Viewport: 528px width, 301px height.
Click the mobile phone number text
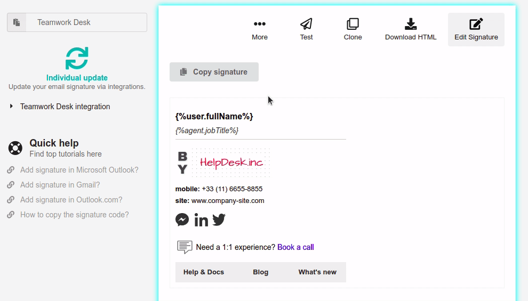pyautogui.click(x=233, y=189)
